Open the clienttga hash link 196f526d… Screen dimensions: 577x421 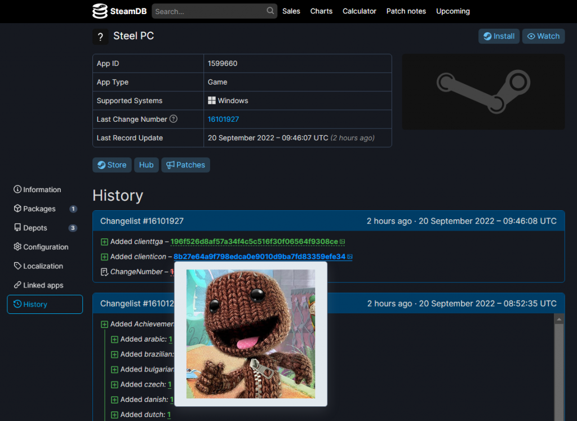pyautogui.click(x=254, y=242)
